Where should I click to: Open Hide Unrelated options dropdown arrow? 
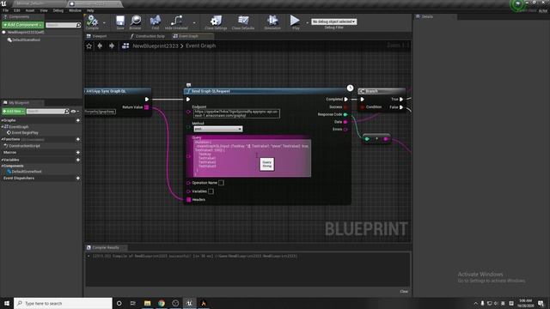(x=194, y=23)
